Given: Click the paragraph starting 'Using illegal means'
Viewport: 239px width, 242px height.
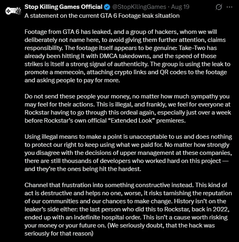Looking at the screenshot, I should tap(128, 153).
